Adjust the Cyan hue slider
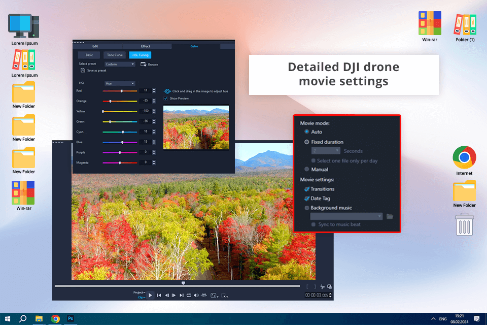Image resolution: width=487 pixels, height=325 pixels. (120, 132)
